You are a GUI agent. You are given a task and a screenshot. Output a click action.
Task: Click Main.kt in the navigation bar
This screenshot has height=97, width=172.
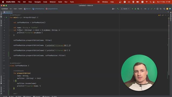click(x=27, y=9)
